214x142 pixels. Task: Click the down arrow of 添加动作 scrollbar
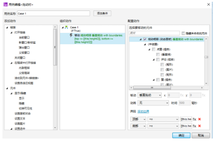click(55, 128)
